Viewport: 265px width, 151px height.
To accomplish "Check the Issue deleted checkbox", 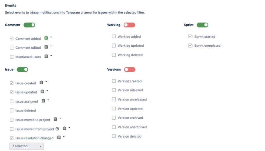I will click(x=12, y=111).
